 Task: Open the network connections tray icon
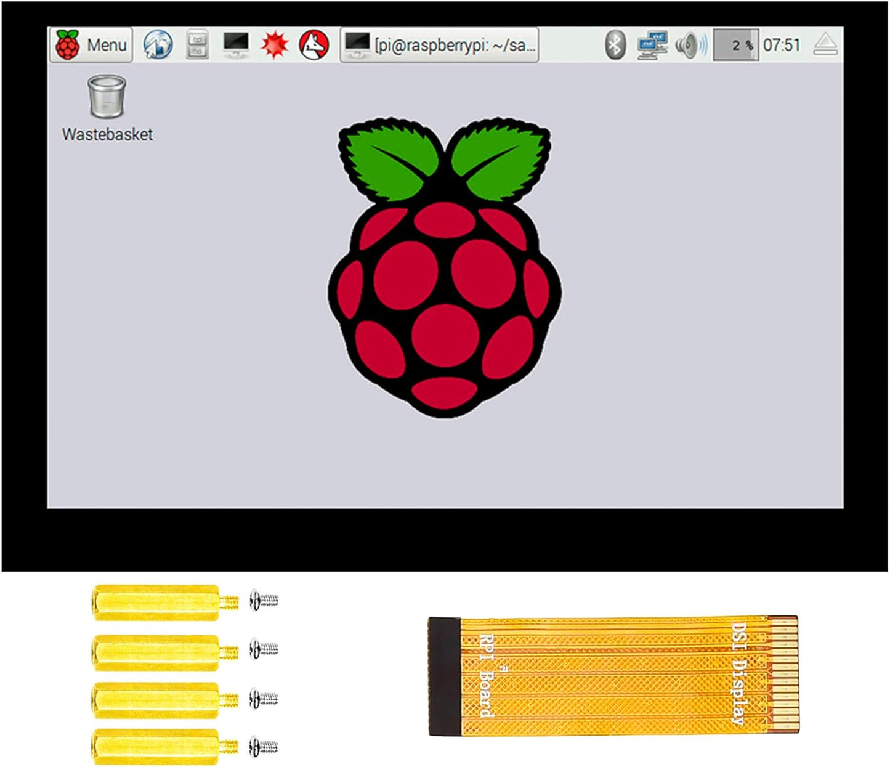click(x=652, y=45)
